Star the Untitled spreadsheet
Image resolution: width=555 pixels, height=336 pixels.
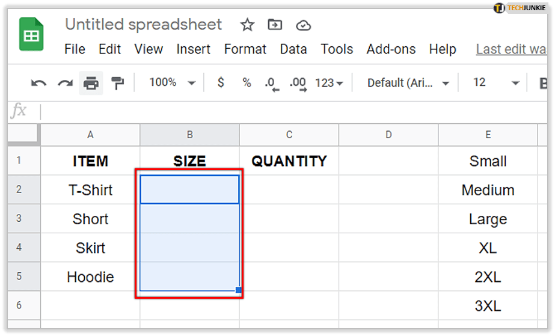point(247,25)
